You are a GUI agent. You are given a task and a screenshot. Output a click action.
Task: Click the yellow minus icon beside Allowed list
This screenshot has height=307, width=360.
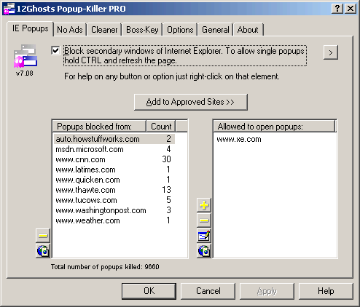(x=204, y=220)
